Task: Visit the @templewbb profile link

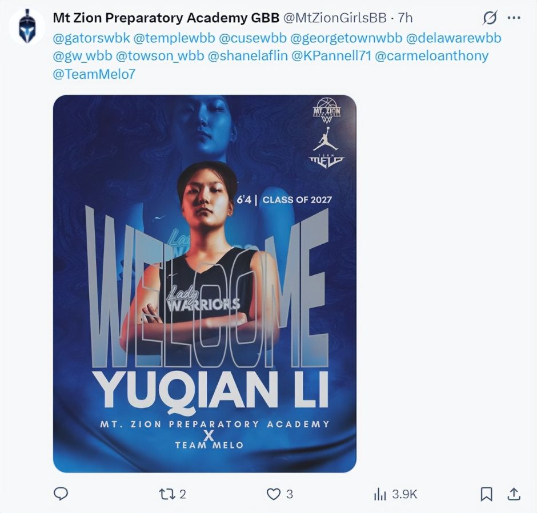Action: 174,38
